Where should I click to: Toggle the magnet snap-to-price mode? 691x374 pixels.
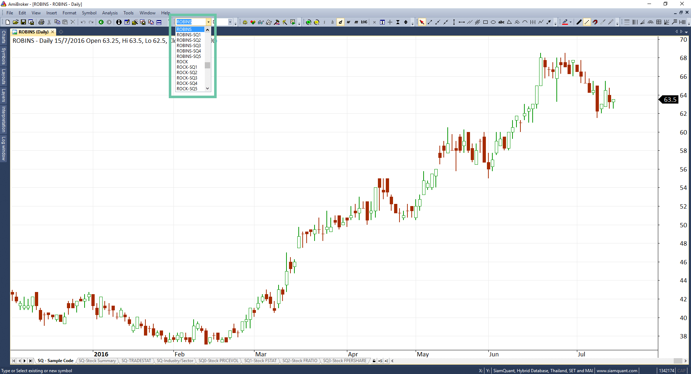595,22
